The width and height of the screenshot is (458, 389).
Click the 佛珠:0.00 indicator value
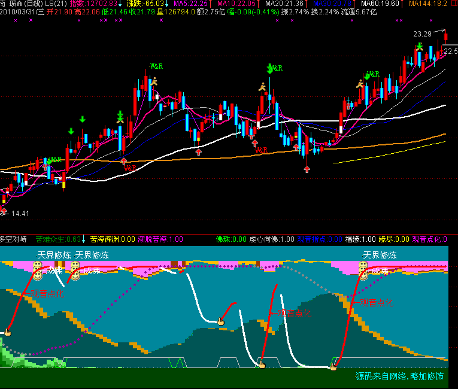click(231, 239)
